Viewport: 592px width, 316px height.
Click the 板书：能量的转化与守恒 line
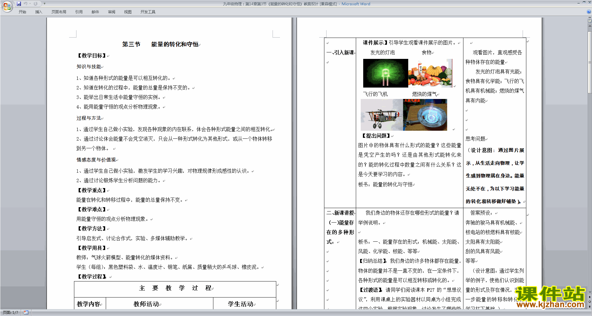pyautogui.click(x=385, y=184)
